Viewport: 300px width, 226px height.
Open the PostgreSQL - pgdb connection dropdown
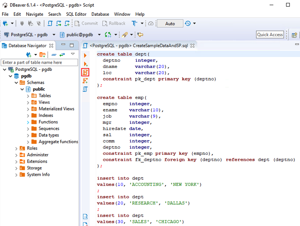pos(54,34)
